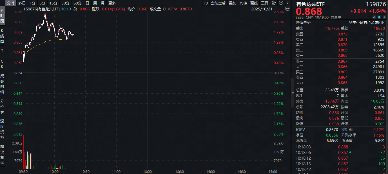Screen dimensions: 388x174
Task: Expand the side panel arrow on chart edge
Action: tap(293, 92)
